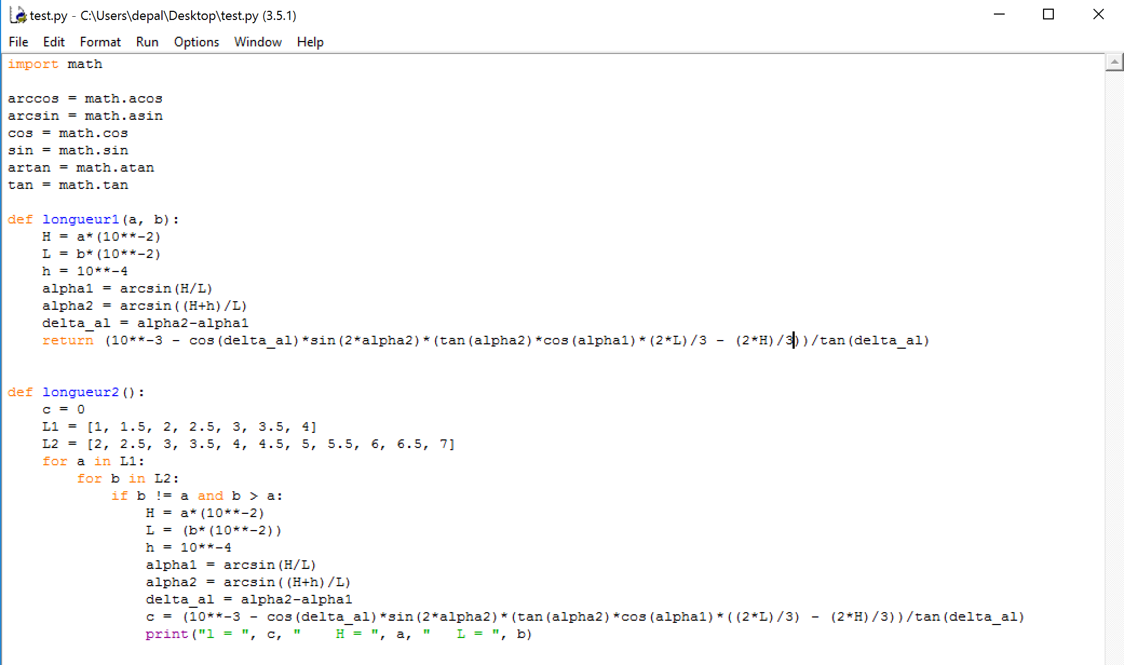
Task: Open the Window menu
Action: coord(258,42)
